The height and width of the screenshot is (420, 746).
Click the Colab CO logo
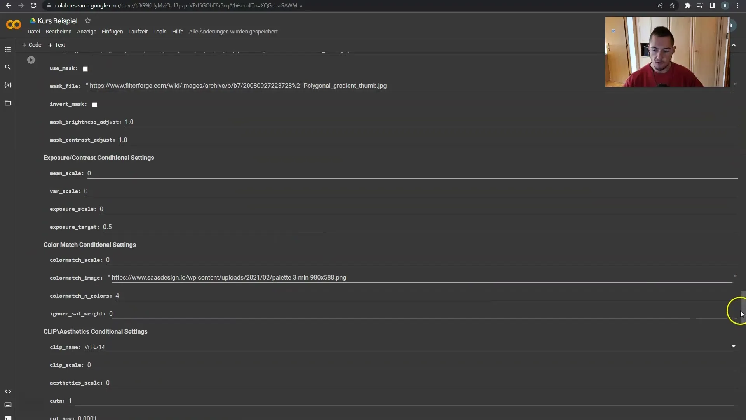point(14,25)
